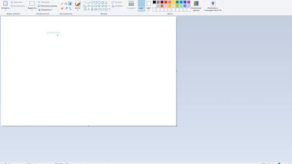Screen dimensions: 292x164
Task: Open the Кисти brushes dropdown arrow
Action: click(x=78, y=10)
